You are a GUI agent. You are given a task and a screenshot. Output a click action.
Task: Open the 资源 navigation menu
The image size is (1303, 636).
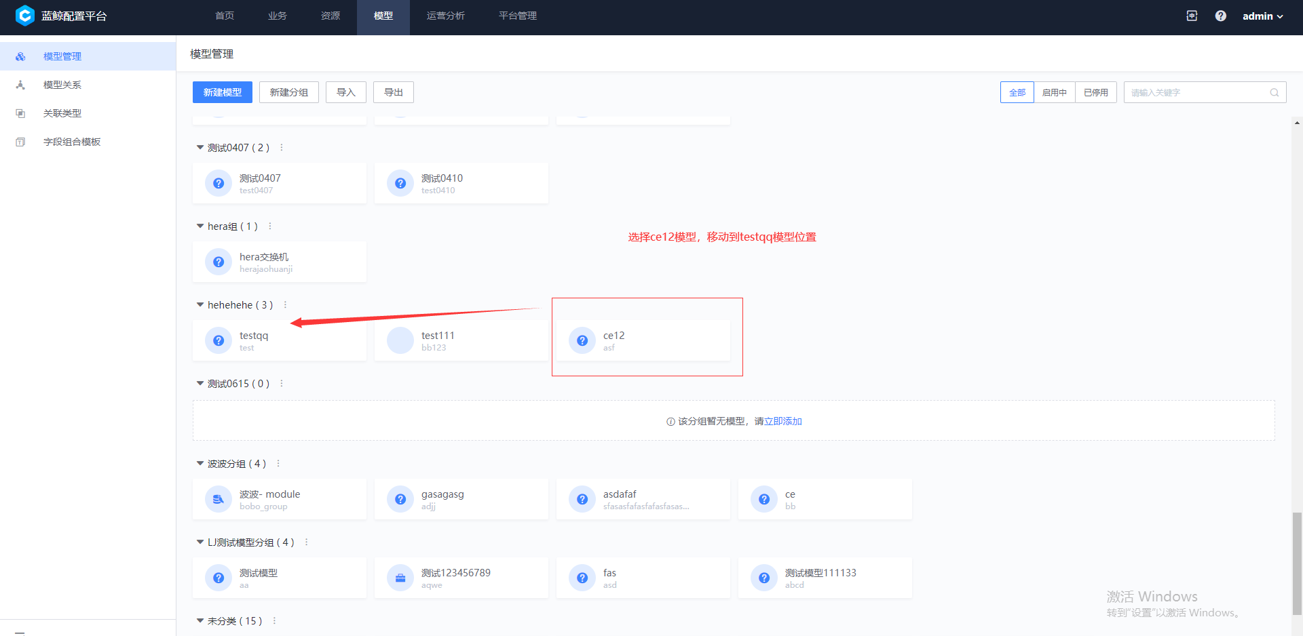coord(331,16)
